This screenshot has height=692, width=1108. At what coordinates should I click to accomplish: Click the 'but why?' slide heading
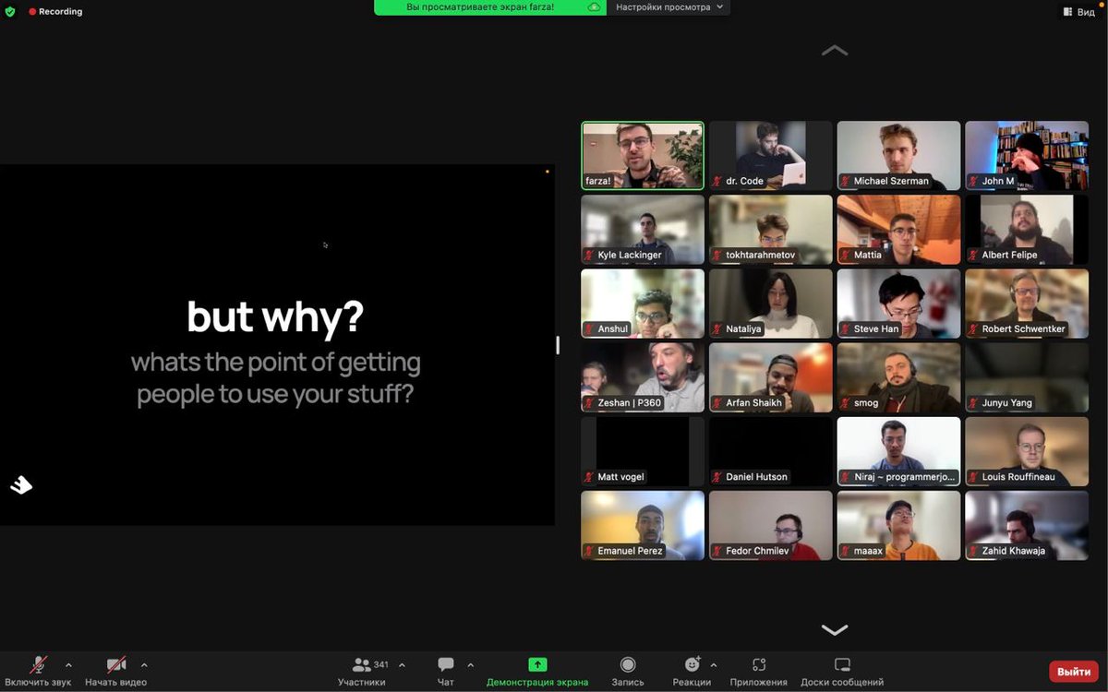(x=275, y=317)
